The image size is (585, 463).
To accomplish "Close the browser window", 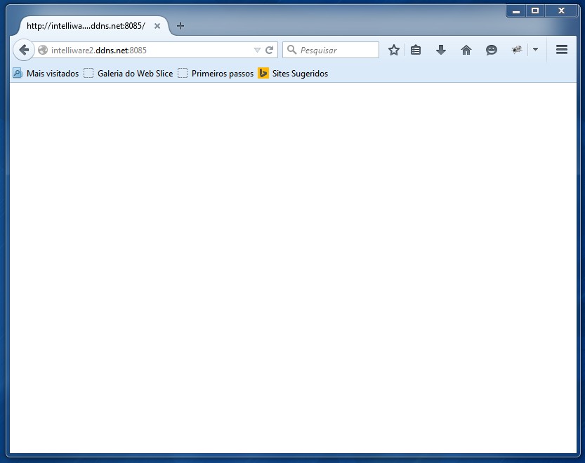I will (x=562, y=11).
